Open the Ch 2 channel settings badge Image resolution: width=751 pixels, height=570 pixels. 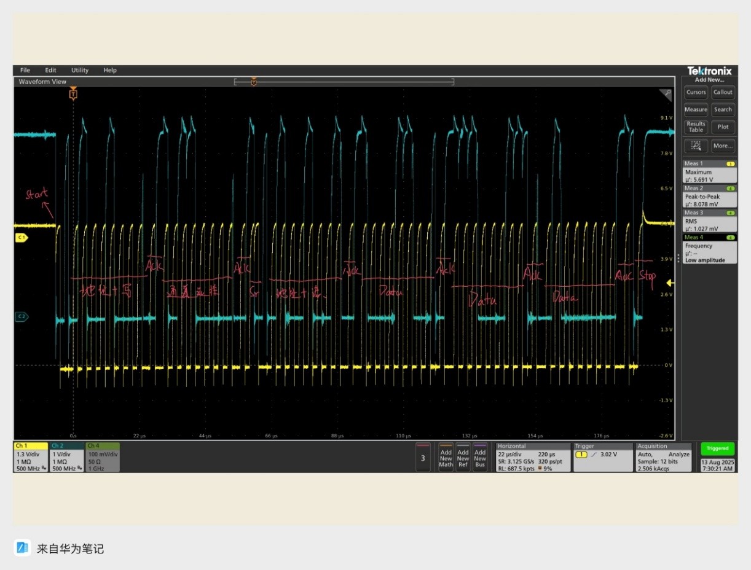tap(66, 457)
